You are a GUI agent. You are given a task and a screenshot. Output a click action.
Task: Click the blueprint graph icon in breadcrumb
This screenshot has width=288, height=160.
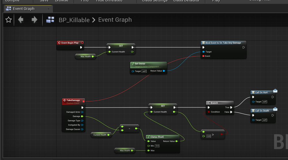[x=50, y=20]
